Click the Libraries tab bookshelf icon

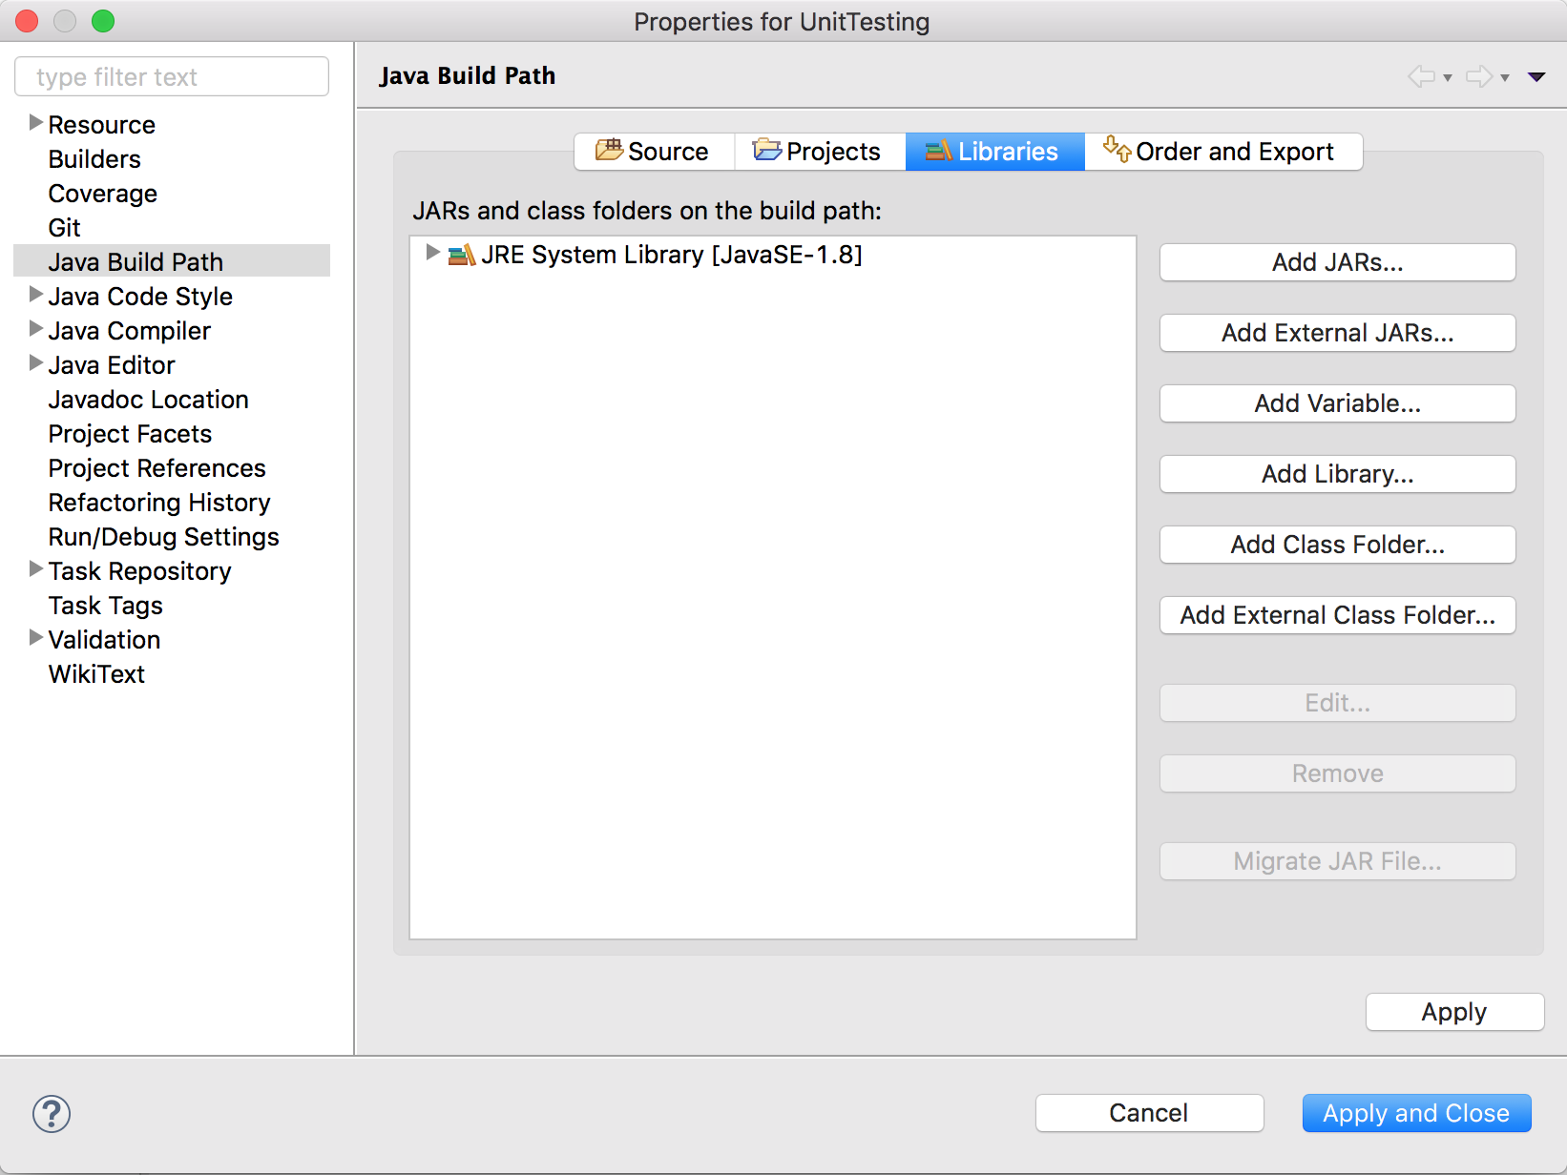point(936,151)
